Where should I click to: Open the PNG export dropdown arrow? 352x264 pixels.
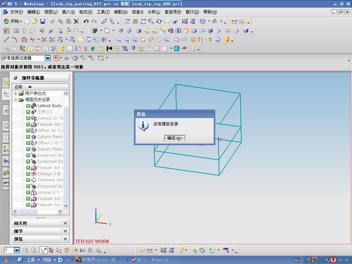pos(233,250)
